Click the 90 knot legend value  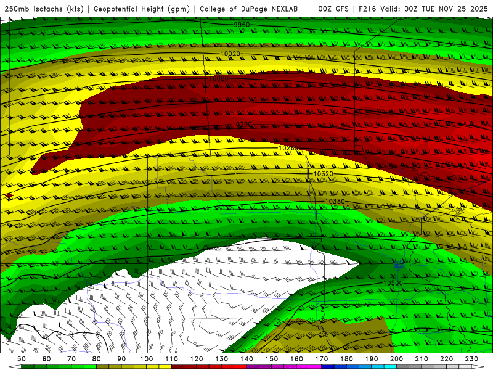click(x=121, y=359)
